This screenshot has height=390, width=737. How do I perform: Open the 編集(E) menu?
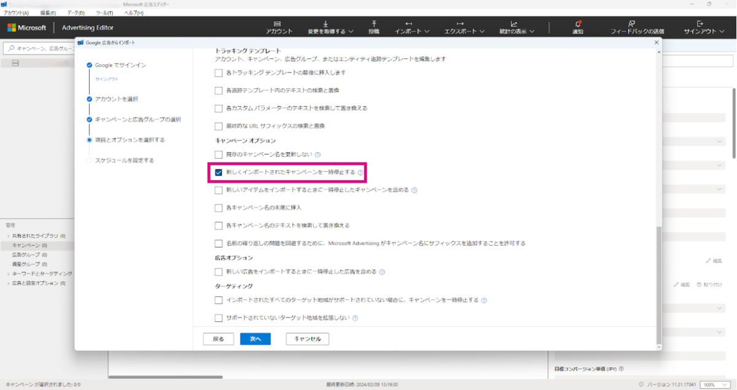coord(48,13)
